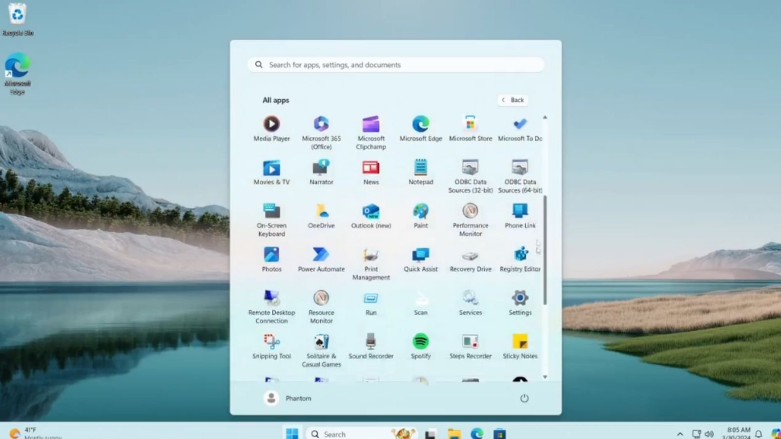781x439 pixels.
Task: Open Services
Action: (x=471, y=303)
